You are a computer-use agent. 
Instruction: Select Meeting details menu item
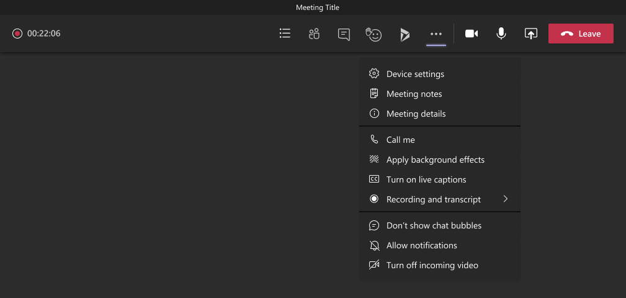[x=416, y=114]
